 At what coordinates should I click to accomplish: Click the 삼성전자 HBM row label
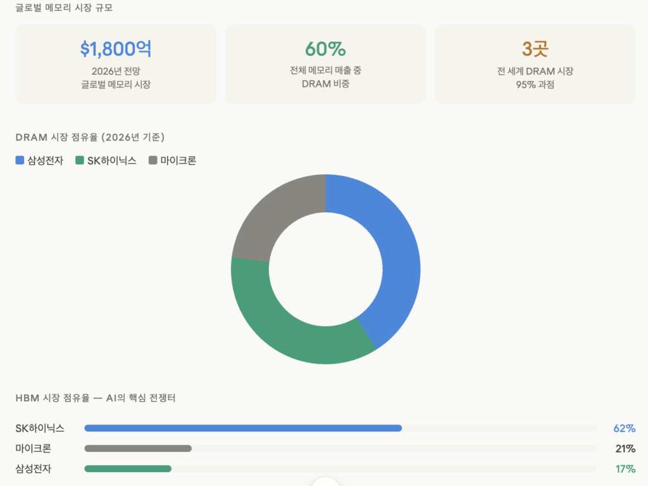coord(33,469)
